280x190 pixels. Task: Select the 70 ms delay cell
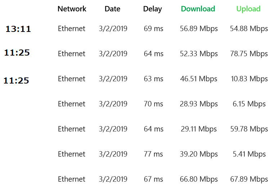click(153, 104)
